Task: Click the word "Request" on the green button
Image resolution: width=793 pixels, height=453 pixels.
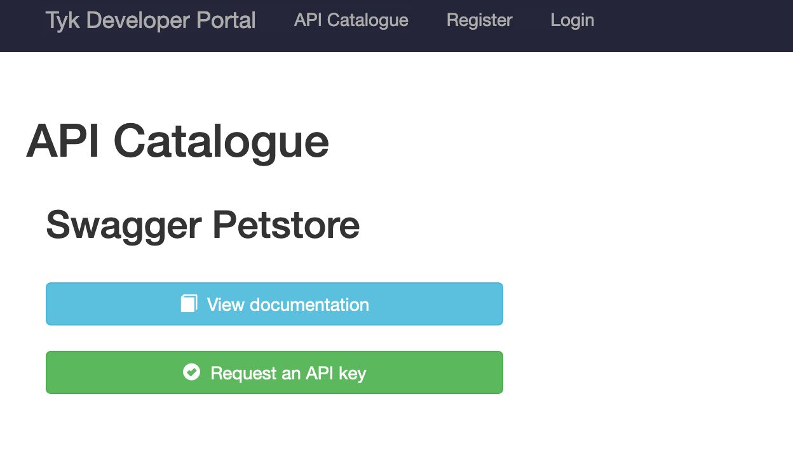Action: tap(243, 373)
